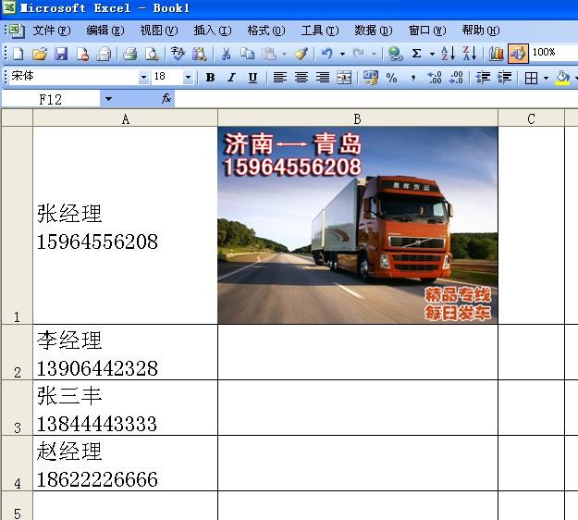This screenshot has width=578, height=520.
Task: Click the Print icon
Action: (x=129, y=55)
